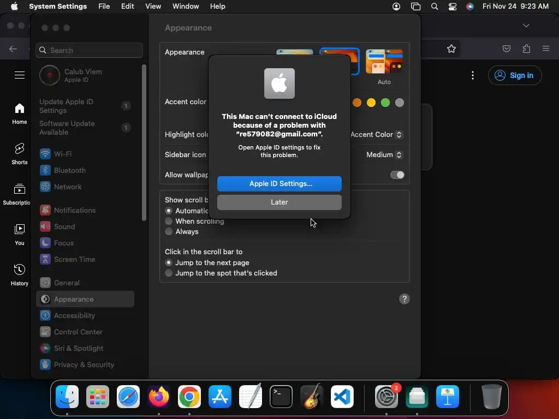Viewport: 559px width, 419px height.
Task: Select General in the sidebar
Action: pyautogui.click(x=85, y=283)
